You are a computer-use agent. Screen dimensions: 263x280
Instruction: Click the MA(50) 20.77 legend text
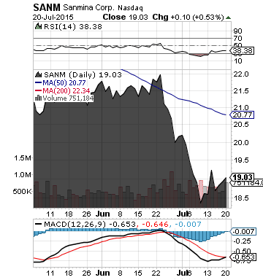click(x=64, y=83)
